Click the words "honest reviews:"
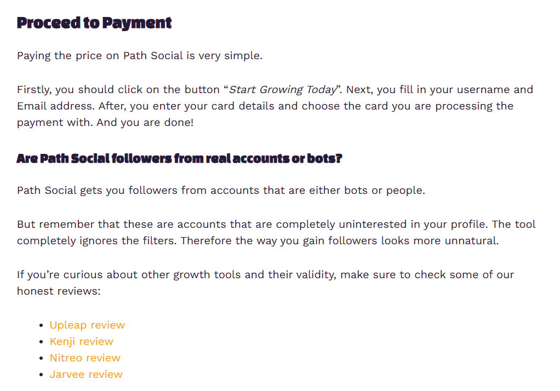The height and width of the screenshot is (391, 560). coord(59,291)
